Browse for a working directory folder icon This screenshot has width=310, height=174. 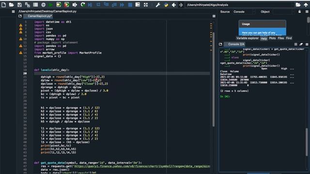(x=298, y=5)
